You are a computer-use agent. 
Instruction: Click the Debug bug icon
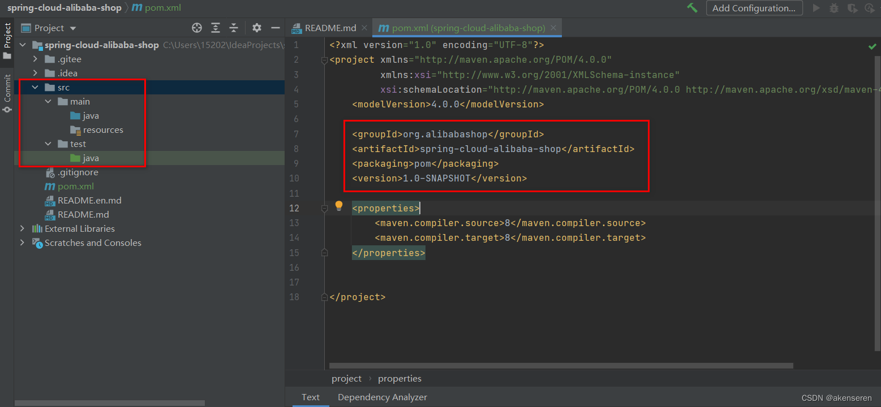pos(833,8)
